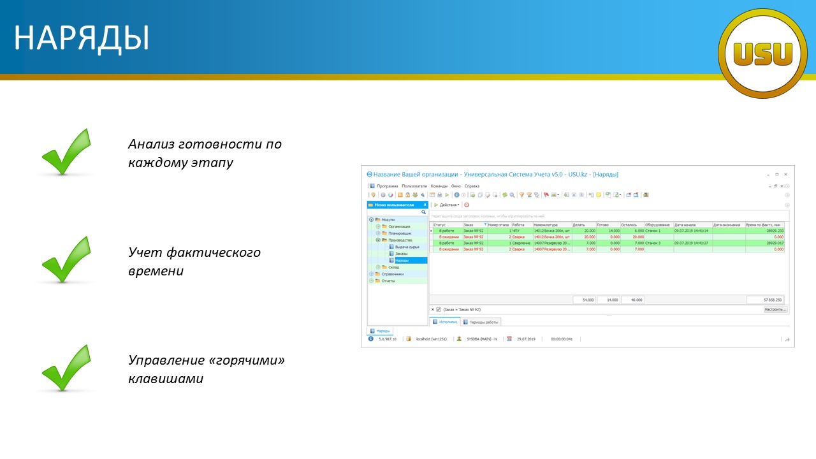Click the users group icon in the toolbar
This screenshot has width=816, height=459.
[415, 195]
